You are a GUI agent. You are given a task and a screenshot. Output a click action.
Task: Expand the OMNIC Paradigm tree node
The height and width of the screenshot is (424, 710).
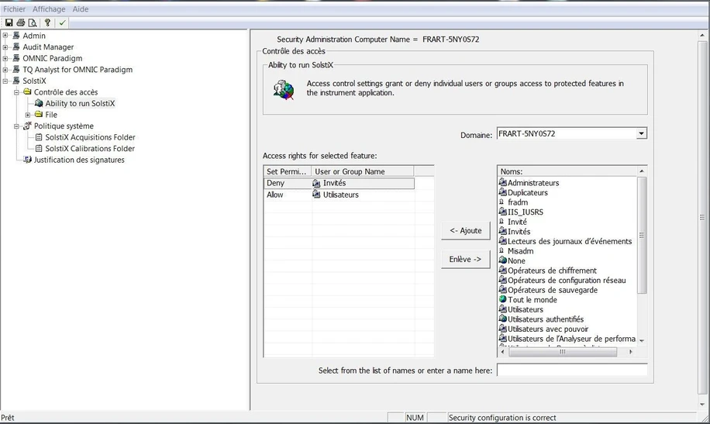[x=5, y=58]
